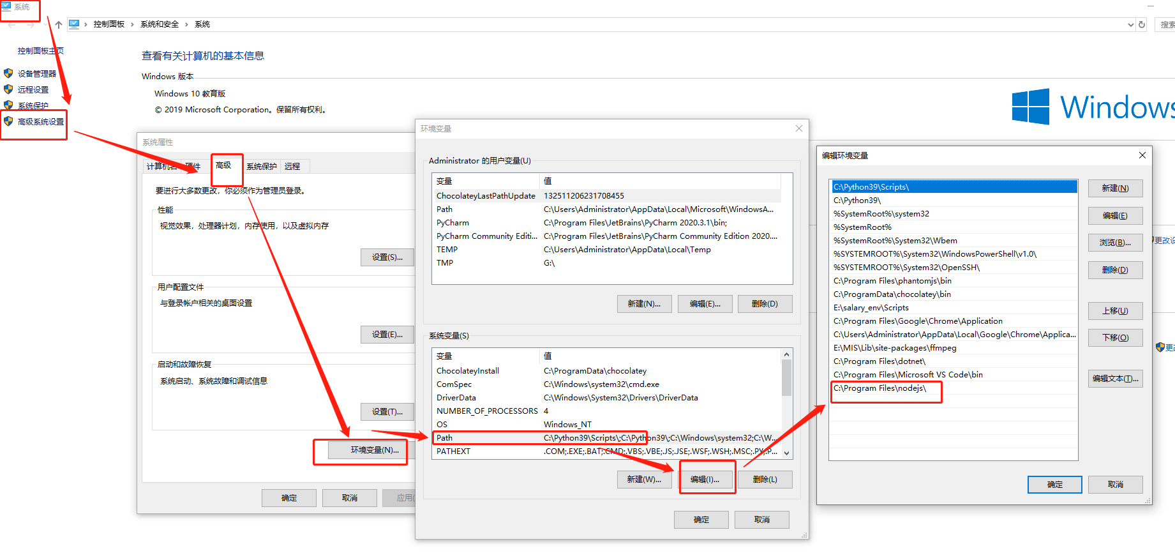Click the 系统和安全 breadcrumb
Image resolution: width=1175 pixels, height=553 pixels.
click(x=160, y=24)
